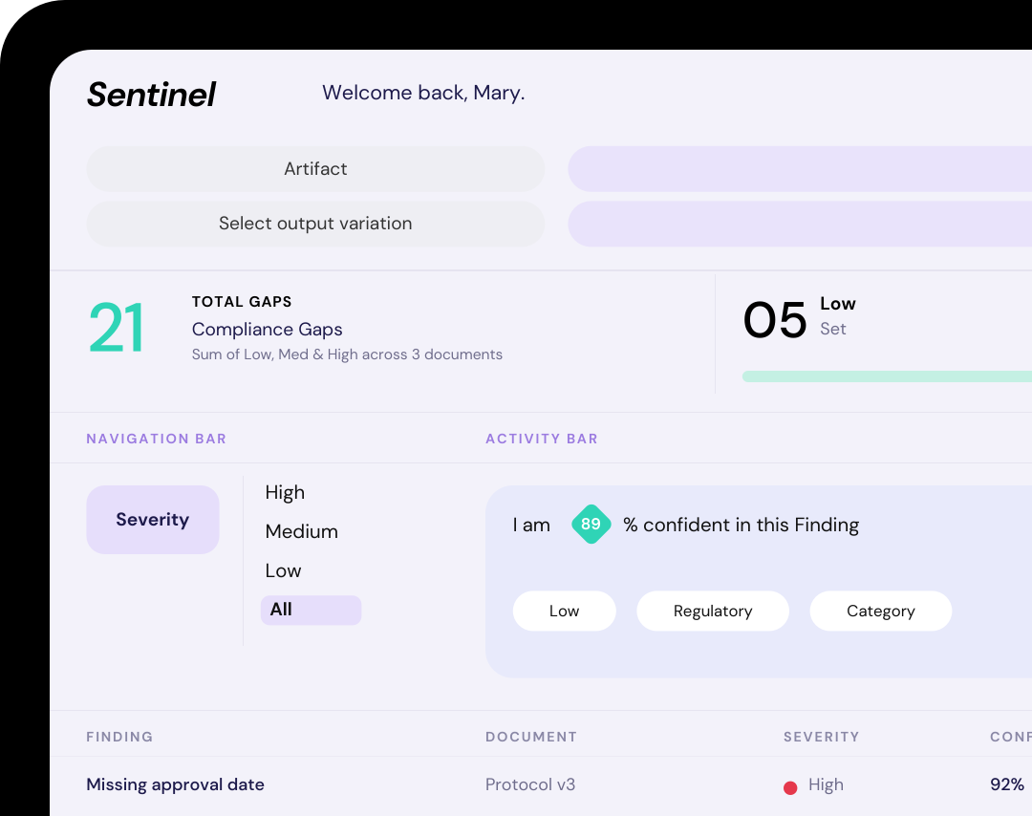Click the Compliance Gaps heading

pyautogui.click(x=268, y=329)
